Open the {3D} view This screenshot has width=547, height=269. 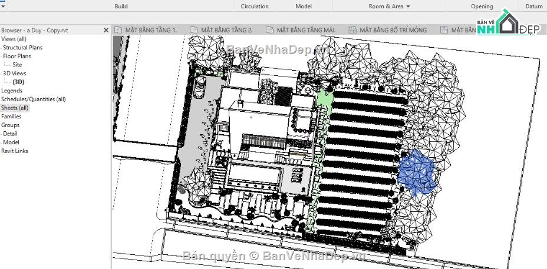tap(18, 82)
